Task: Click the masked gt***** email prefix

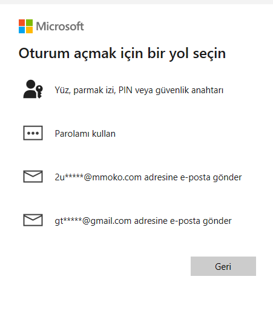Action: coord(68,221)
